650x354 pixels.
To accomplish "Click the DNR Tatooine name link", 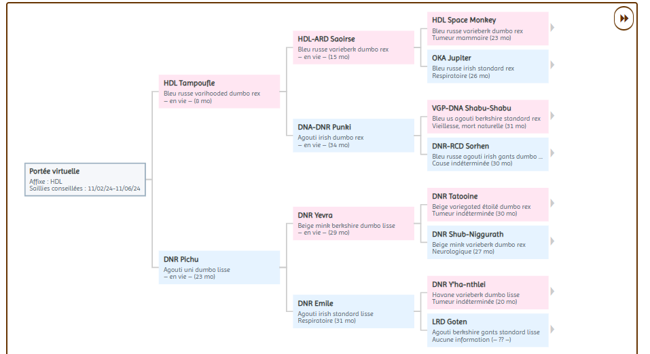I will [454, 197].
